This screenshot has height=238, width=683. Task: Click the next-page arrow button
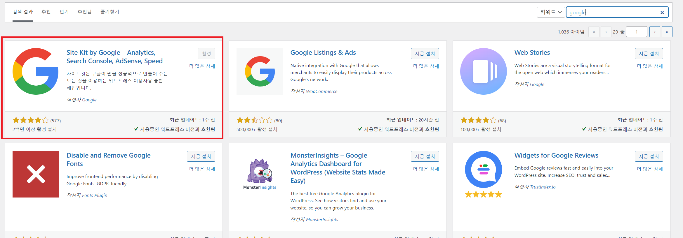[x=655, y=31]
